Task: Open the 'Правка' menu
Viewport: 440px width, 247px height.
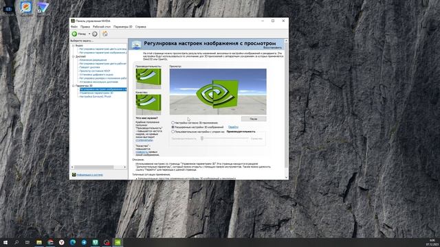Action: [x=85, y=27]
